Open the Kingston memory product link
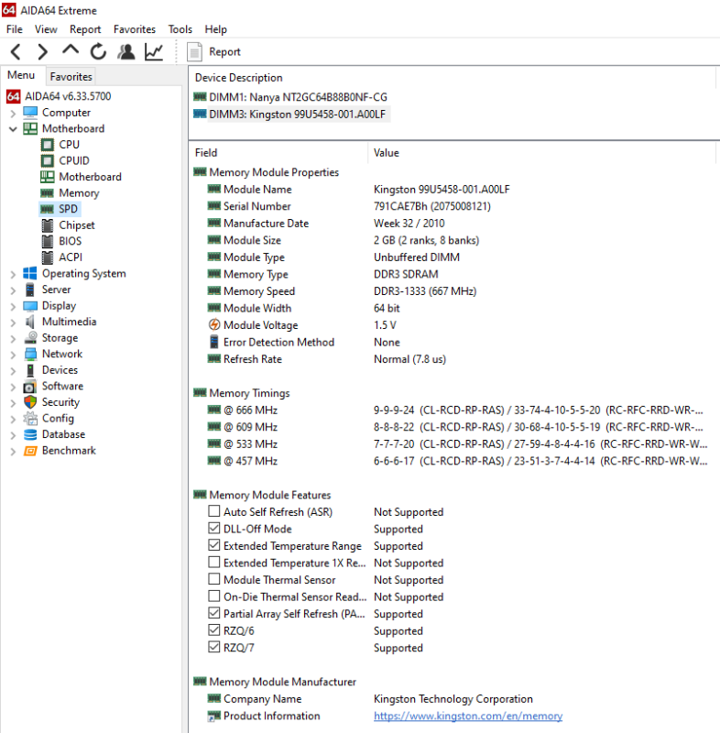The image size is (720, 733). click(468, 716)
